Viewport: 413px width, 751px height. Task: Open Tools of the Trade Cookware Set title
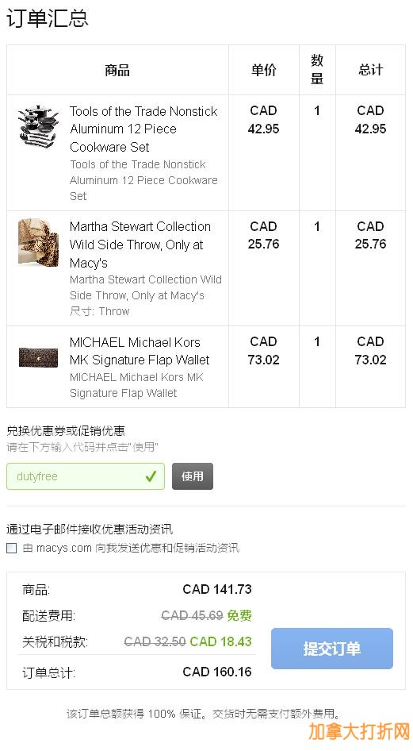pos(143,129)
